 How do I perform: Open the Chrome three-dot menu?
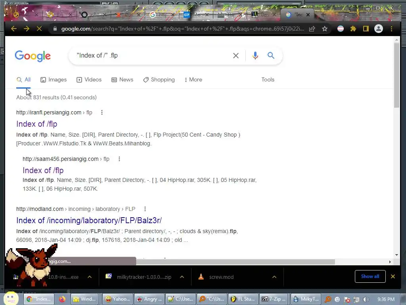coord(391,29)
